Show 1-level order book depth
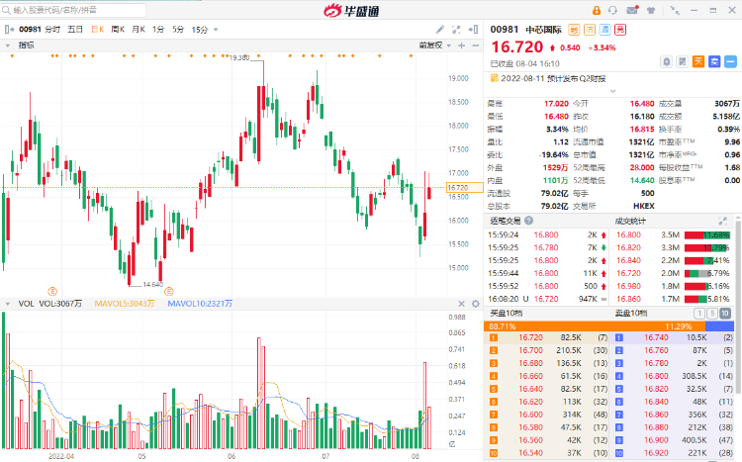 [x=698, y=314]
